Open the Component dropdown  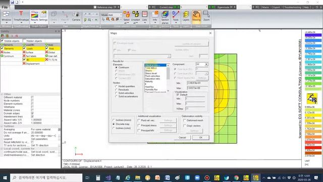pyautogui.click(x=202, y=64)
